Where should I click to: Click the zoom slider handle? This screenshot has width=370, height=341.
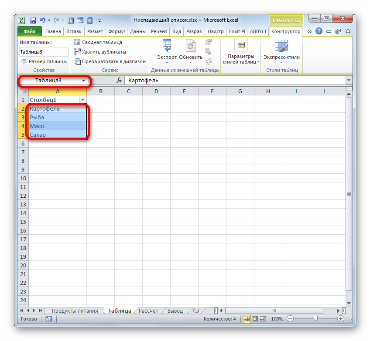point(315,319)
